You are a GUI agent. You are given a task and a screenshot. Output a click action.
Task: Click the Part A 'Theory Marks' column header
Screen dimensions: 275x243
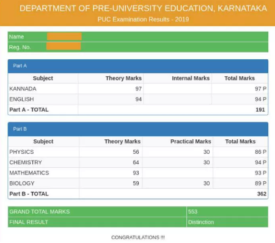123,78
